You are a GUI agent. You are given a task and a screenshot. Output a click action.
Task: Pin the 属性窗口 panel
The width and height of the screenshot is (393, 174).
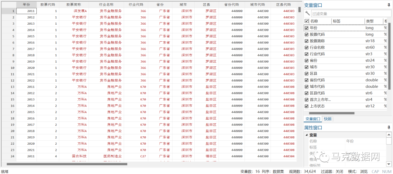[389, 128]
